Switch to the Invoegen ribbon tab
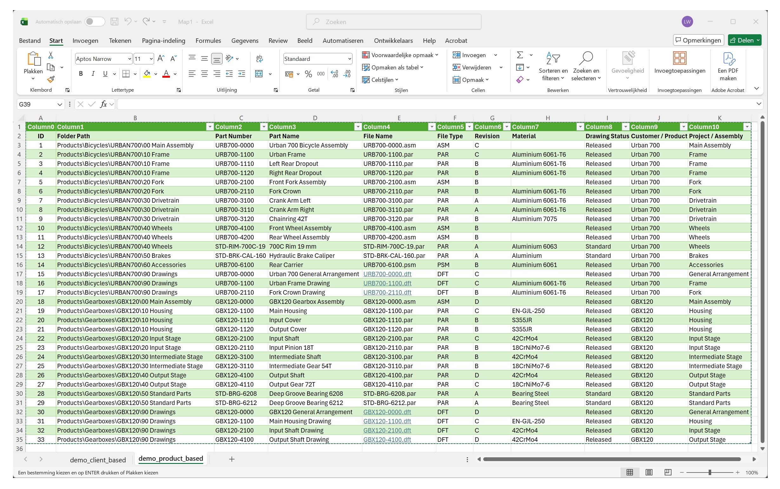Screen dimensions: 780x489 point(85,40)
